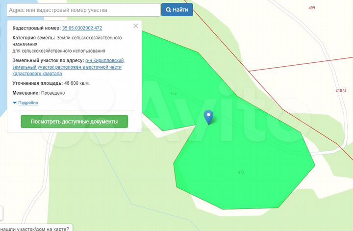Click the 499 parcel label on map
Image resolution: width=353 pixels, height=231 pixels.
[x=312, y=8]
